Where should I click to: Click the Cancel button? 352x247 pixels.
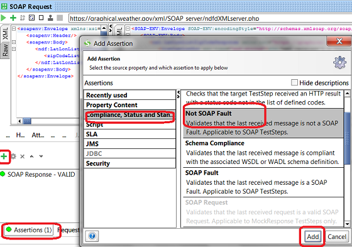click(x=337, y=236)
